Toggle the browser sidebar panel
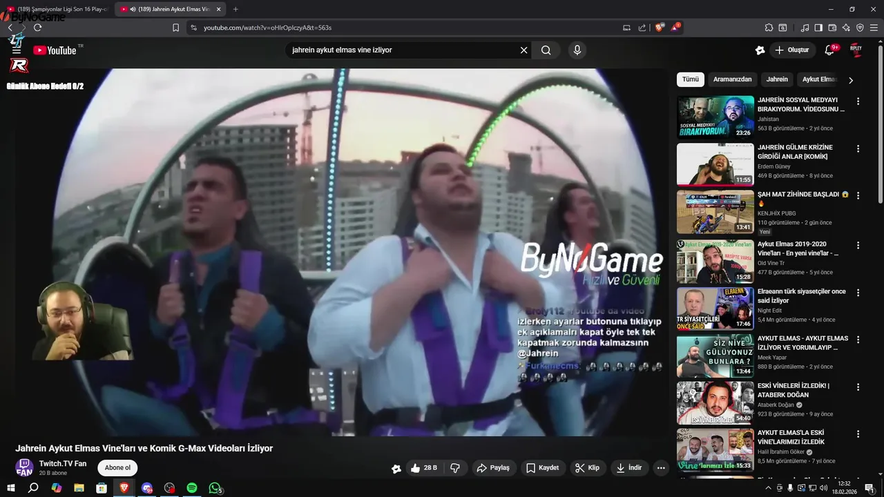Image resolution: width=884 pixels, height=497 pixels. tap(818, 28)
